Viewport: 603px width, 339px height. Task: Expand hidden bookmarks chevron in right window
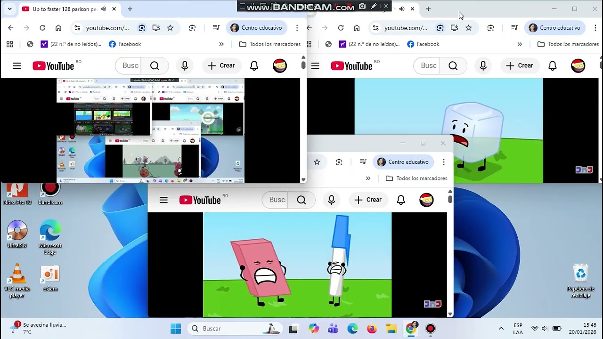[520, 44]
